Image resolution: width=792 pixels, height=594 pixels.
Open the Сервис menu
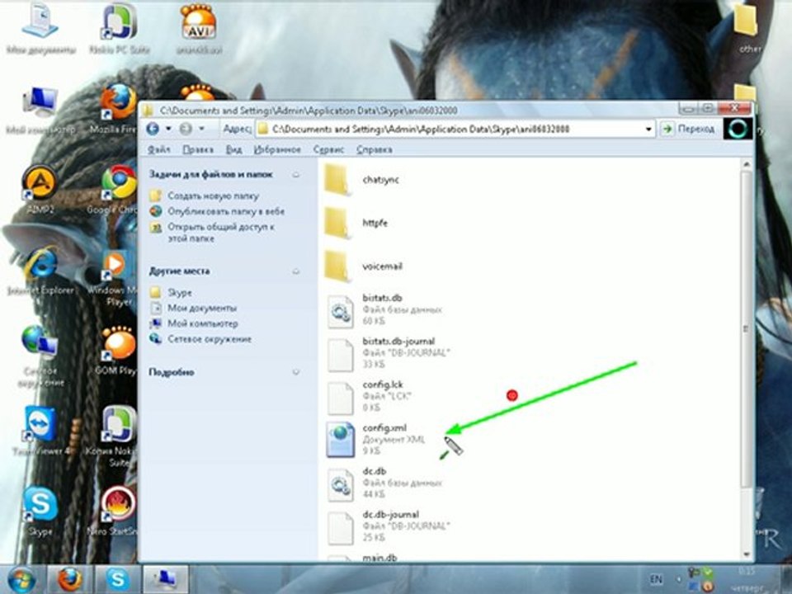328,149
